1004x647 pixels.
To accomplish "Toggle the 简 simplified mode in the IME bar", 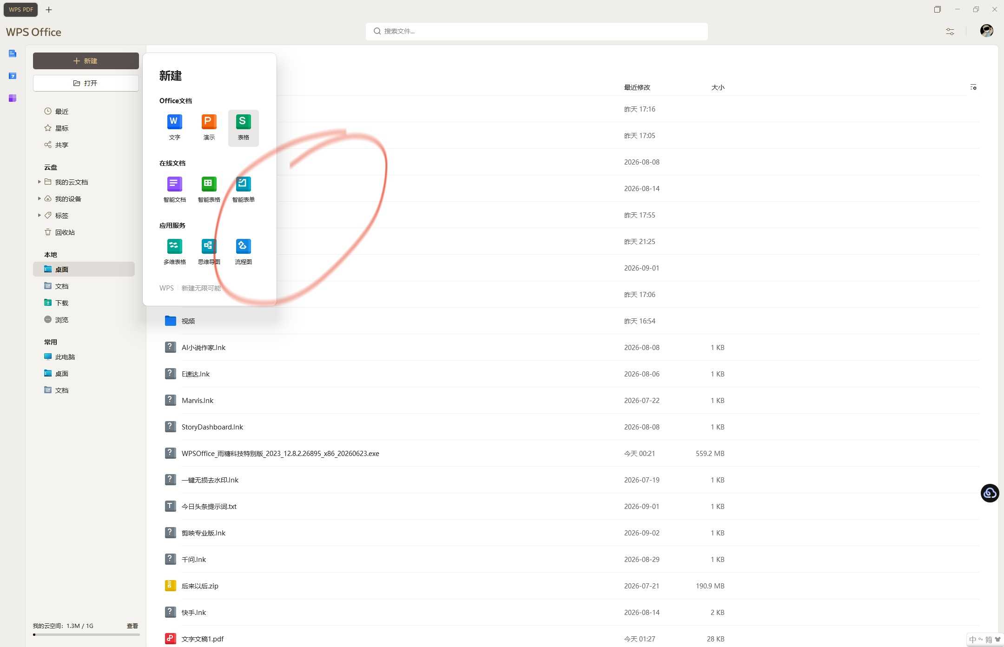I will (988, 640).
